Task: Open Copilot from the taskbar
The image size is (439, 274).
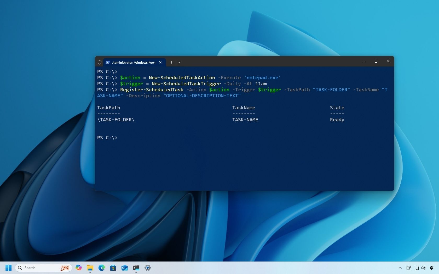Action: 79,268
